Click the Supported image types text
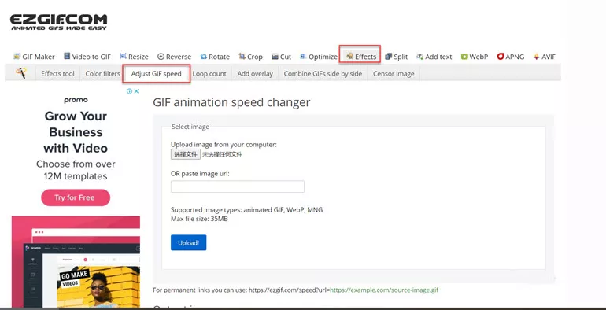Image resolution: width=606 pixels, height=310 pixels. point(246,210)
